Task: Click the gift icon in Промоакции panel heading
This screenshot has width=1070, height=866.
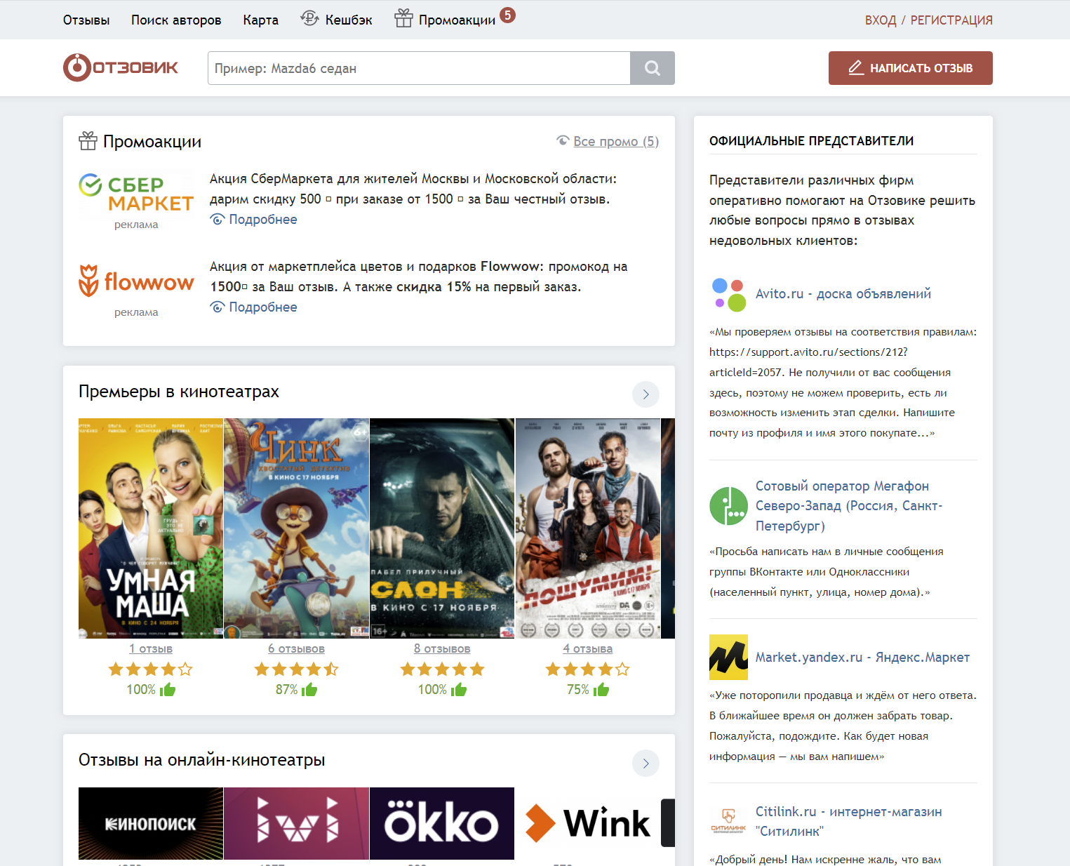Action: (x=88, y=141)
